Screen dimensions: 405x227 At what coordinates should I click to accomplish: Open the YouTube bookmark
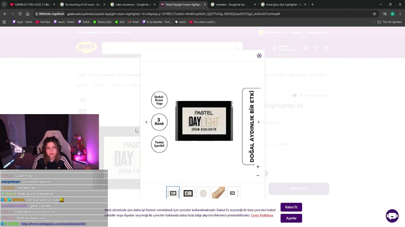point(43,22)
